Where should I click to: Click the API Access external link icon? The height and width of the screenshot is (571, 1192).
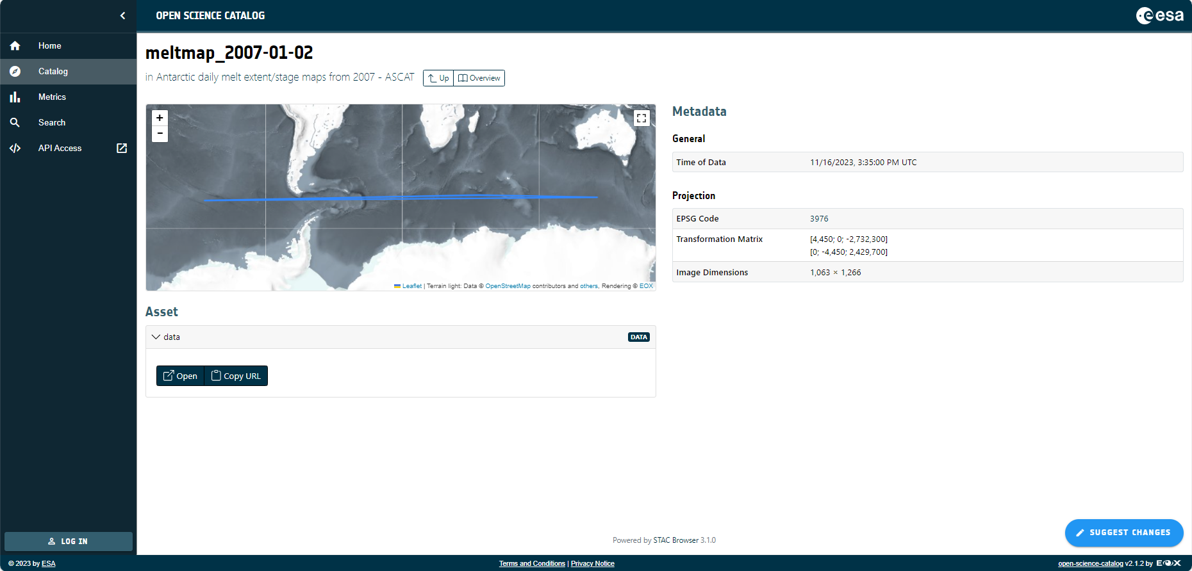click(122, 149)
